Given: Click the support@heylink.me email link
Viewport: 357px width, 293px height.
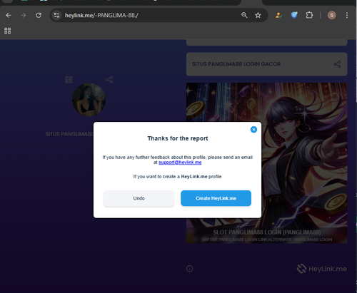Looking at the screenshot, I should tap(180, 163).
